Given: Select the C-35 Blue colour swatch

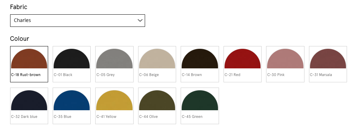Looking at the screenshot, I should pos(71,106).
